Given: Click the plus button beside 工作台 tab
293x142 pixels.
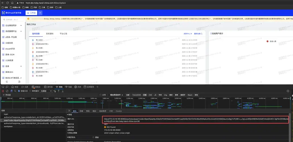Looking at the screenshot, I should click(40, 13).
